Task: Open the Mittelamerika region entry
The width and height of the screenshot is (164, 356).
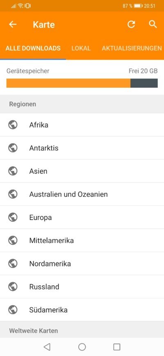Action: [82, 241]
